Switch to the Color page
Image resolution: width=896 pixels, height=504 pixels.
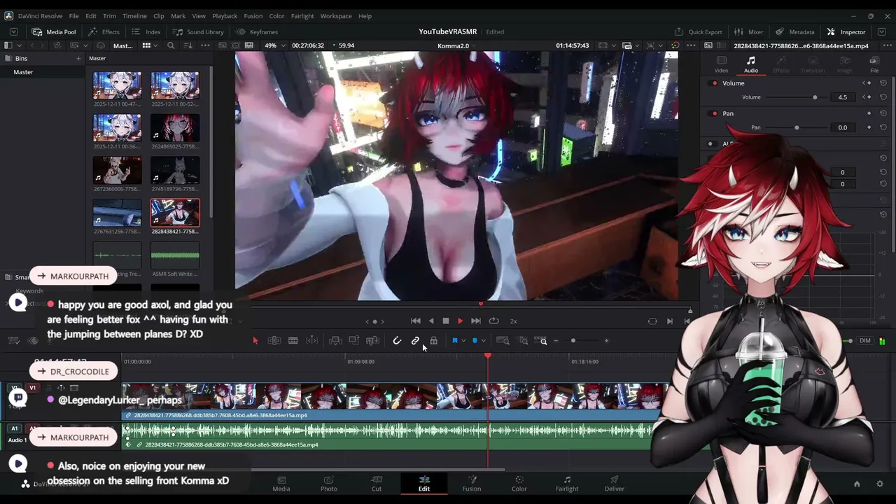[519, 484]
